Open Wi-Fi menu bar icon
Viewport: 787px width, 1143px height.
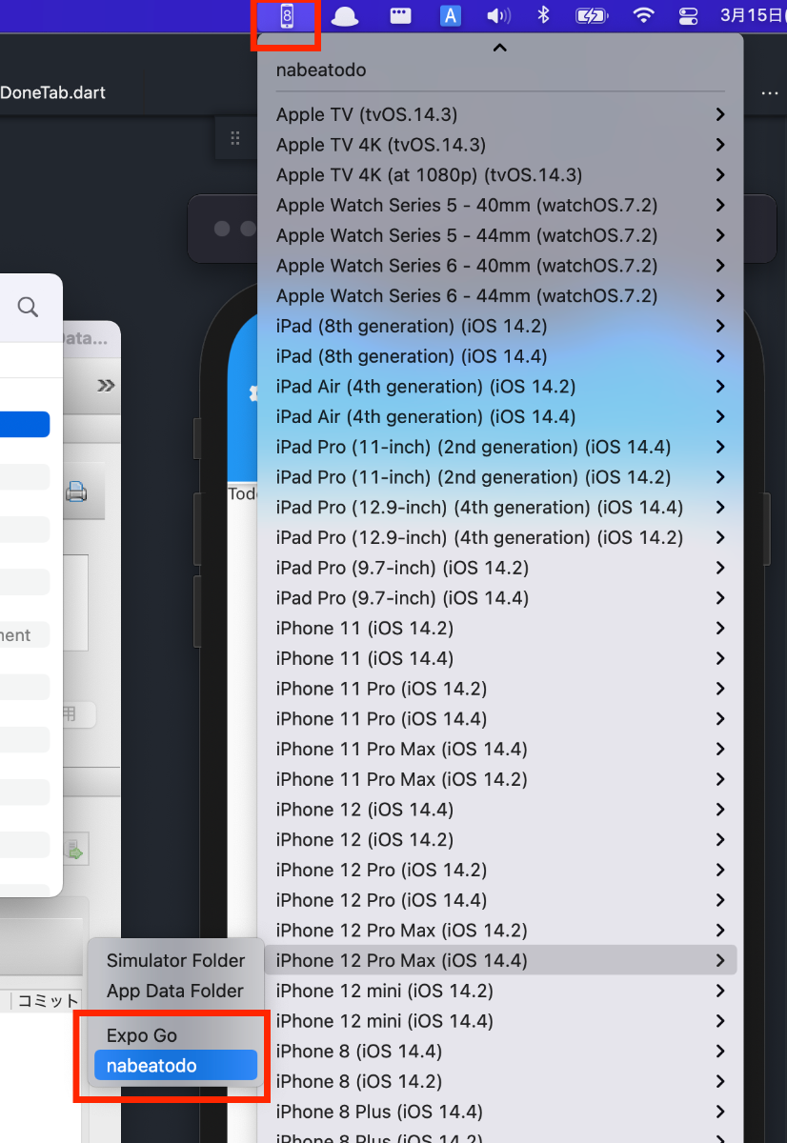[x=644, y=15]
